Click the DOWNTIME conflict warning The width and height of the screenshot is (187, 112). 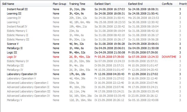point(169,57)
